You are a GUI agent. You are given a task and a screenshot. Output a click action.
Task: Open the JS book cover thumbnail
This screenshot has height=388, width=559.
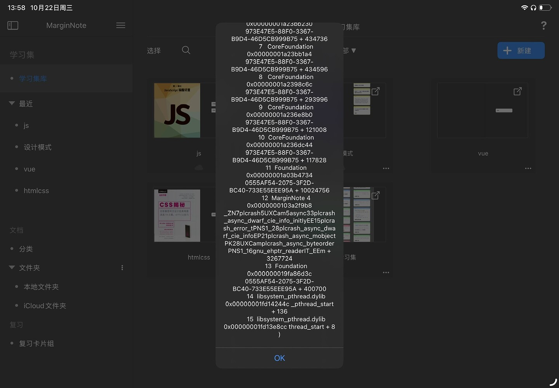[x=177, y=111]
